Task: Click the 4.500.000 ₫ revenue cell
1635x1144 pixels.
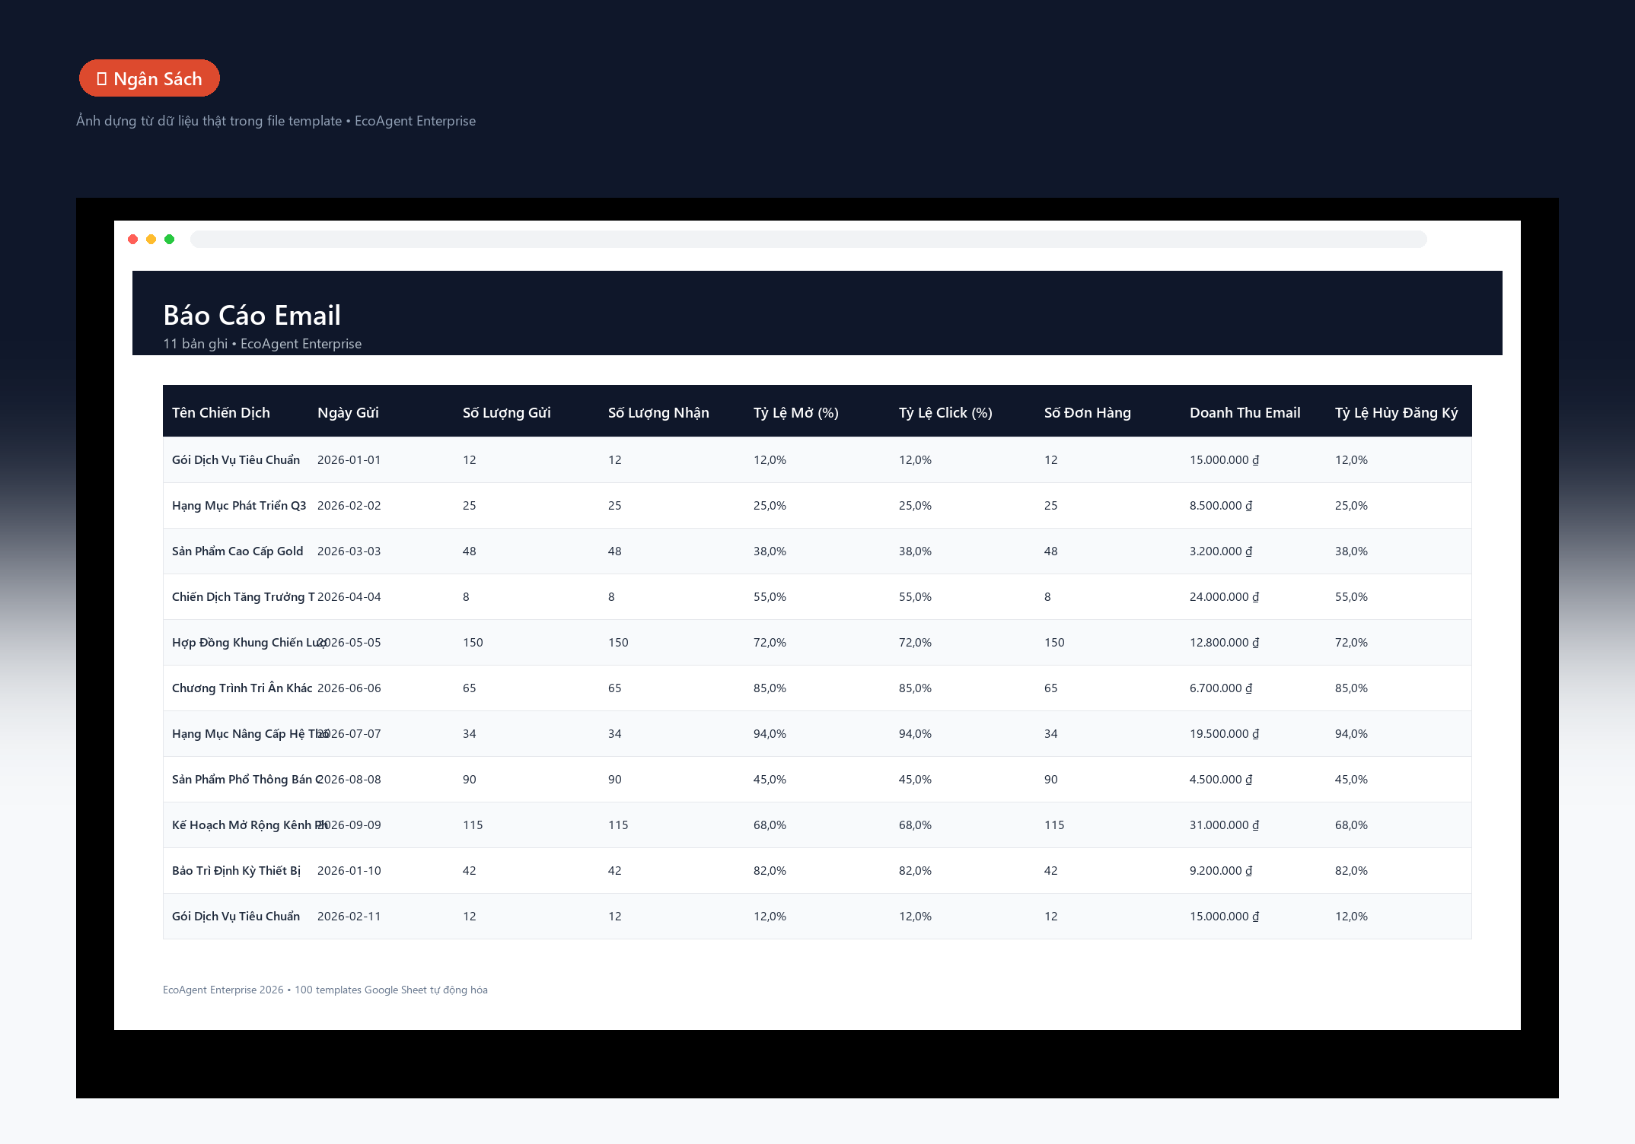Action: [x=1221, y=780]
